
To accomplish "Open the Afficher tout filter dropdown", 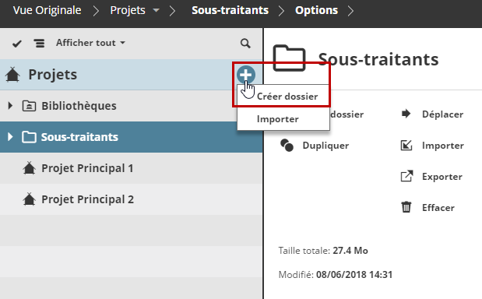I will click(x=90, y=43).
